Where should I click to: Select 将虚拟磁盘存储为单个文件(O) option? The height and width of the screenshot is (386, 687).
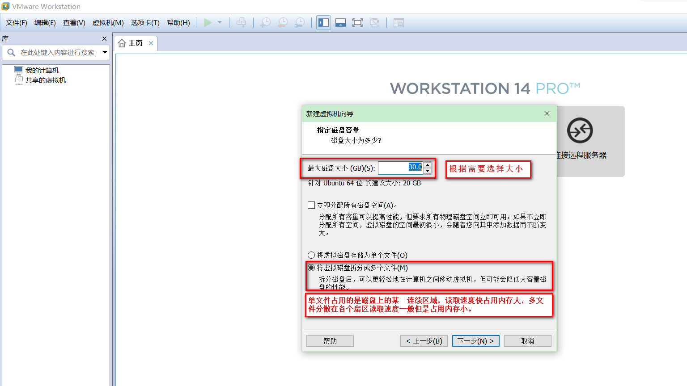(x=311, y=255)
